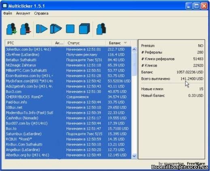
Task: Select the AlterBux.org row
Action: [x=68, y=155]
